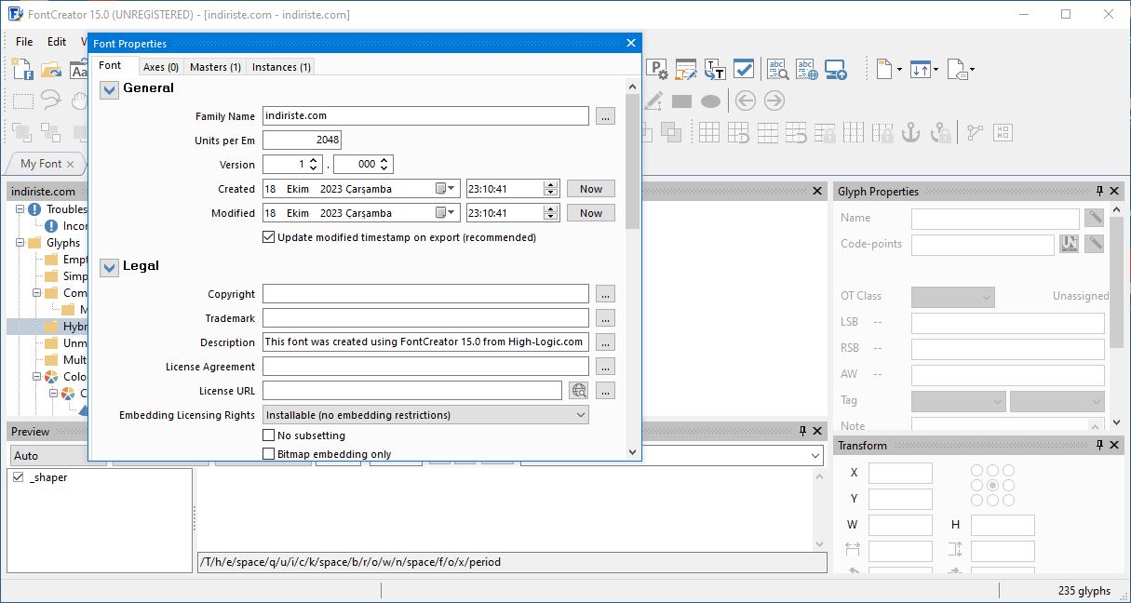The height and width of the screenshot is (603, 1131).
Task: Click Font Properties vertical scrollbar down arrow
Action: (x=633, y=452)
